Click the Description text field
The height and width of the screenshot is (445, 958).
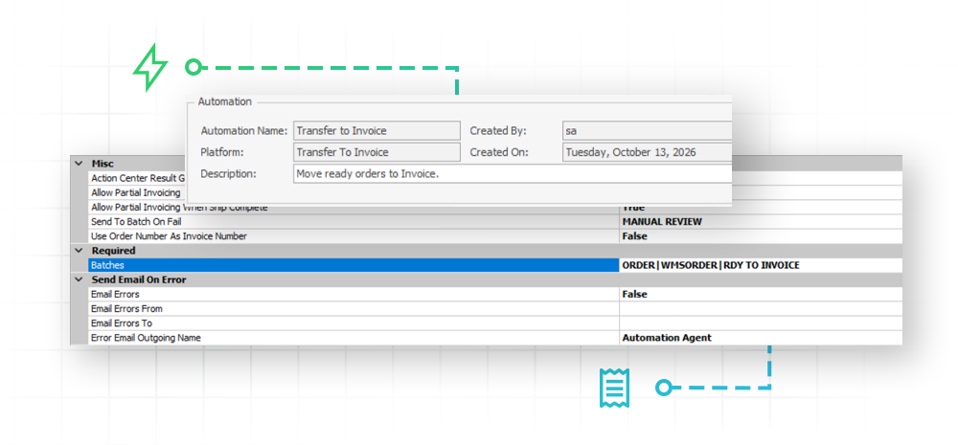point(513,173)
